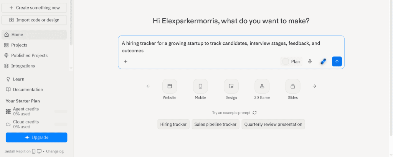
Task: Click the Integrations layers icon
Action: (7, 66)
